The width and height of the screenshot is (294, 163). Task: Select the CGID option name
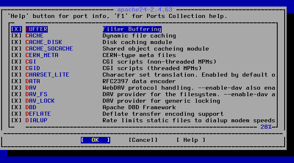pos(33,68)
